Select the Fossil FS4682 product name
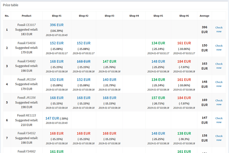229x153 pixels. 27,61
